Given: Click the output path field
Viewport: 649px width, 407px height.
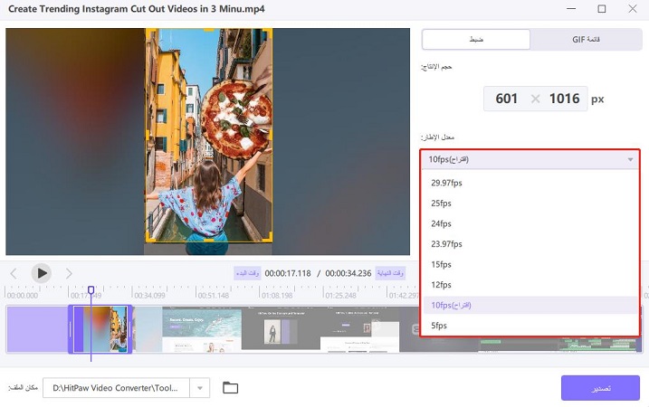Looking at the screenshot, I should (116, 388).
